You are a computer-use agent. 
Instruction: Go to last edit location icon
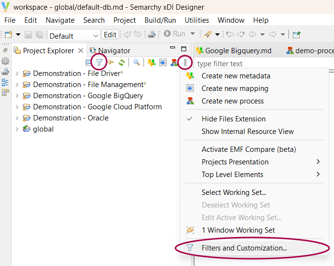230,34
